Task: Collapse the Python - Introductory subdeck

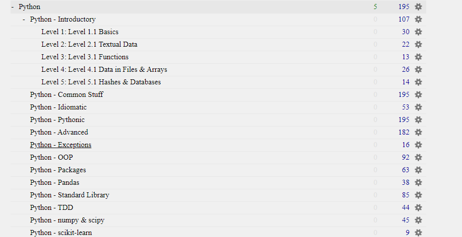Action: (x=24, y=20)
